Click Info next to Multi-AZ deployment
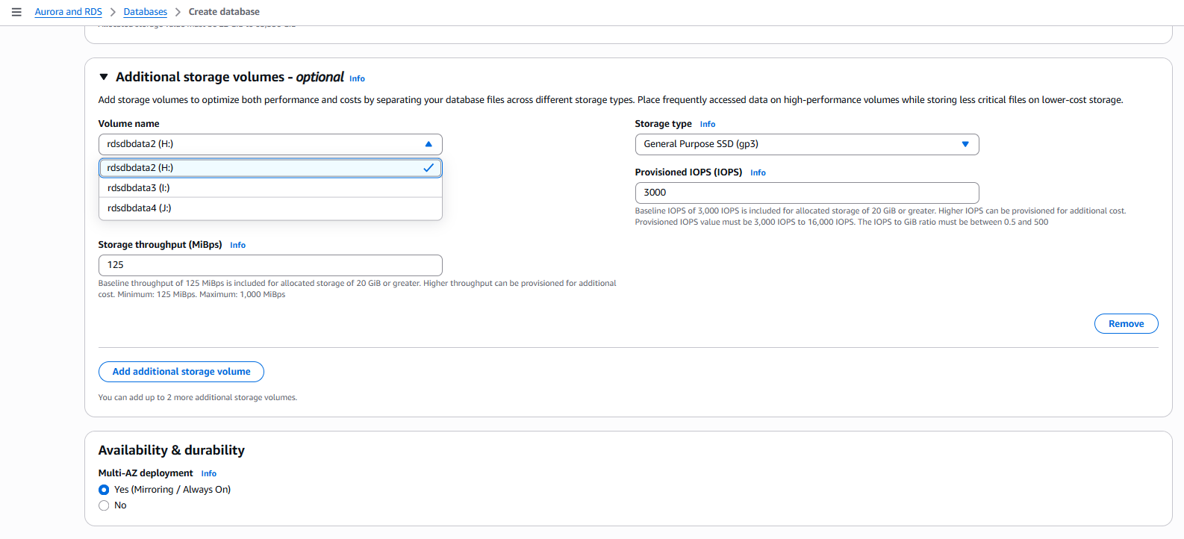 (208, 474)
